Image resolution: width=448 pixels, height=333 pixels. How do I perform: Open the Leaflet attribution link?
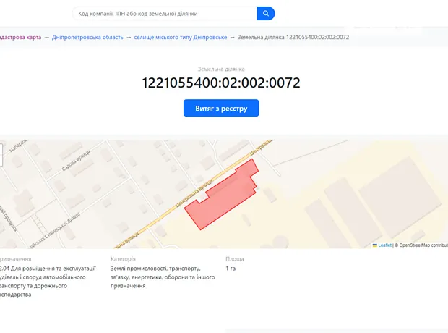[384, 245]
